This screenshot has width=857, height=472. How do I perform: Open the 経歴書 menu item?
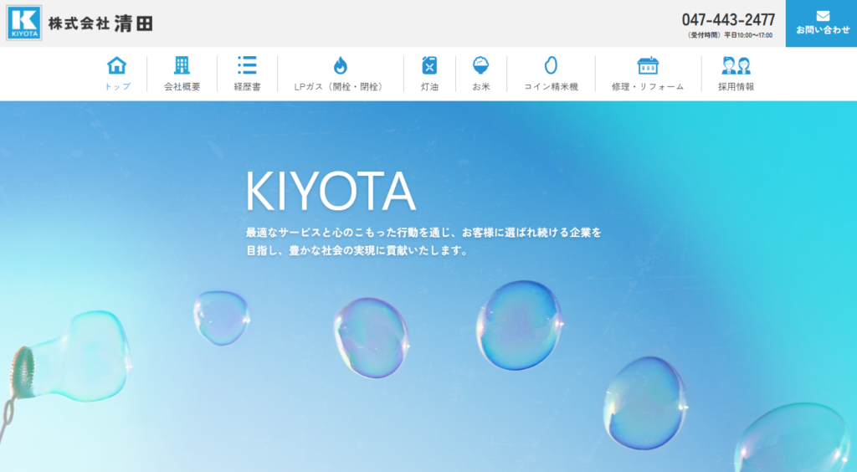tap(247, 86)
